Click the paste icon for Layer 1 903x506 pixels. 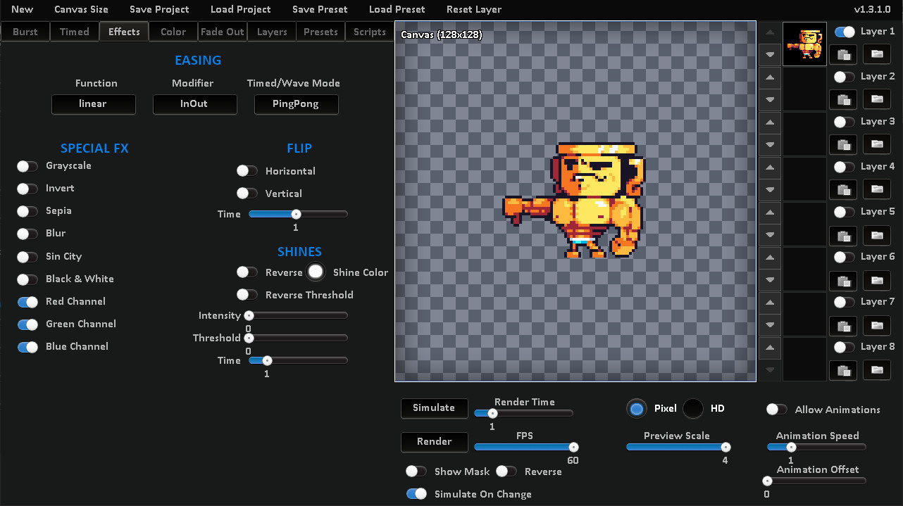(842, 54)
